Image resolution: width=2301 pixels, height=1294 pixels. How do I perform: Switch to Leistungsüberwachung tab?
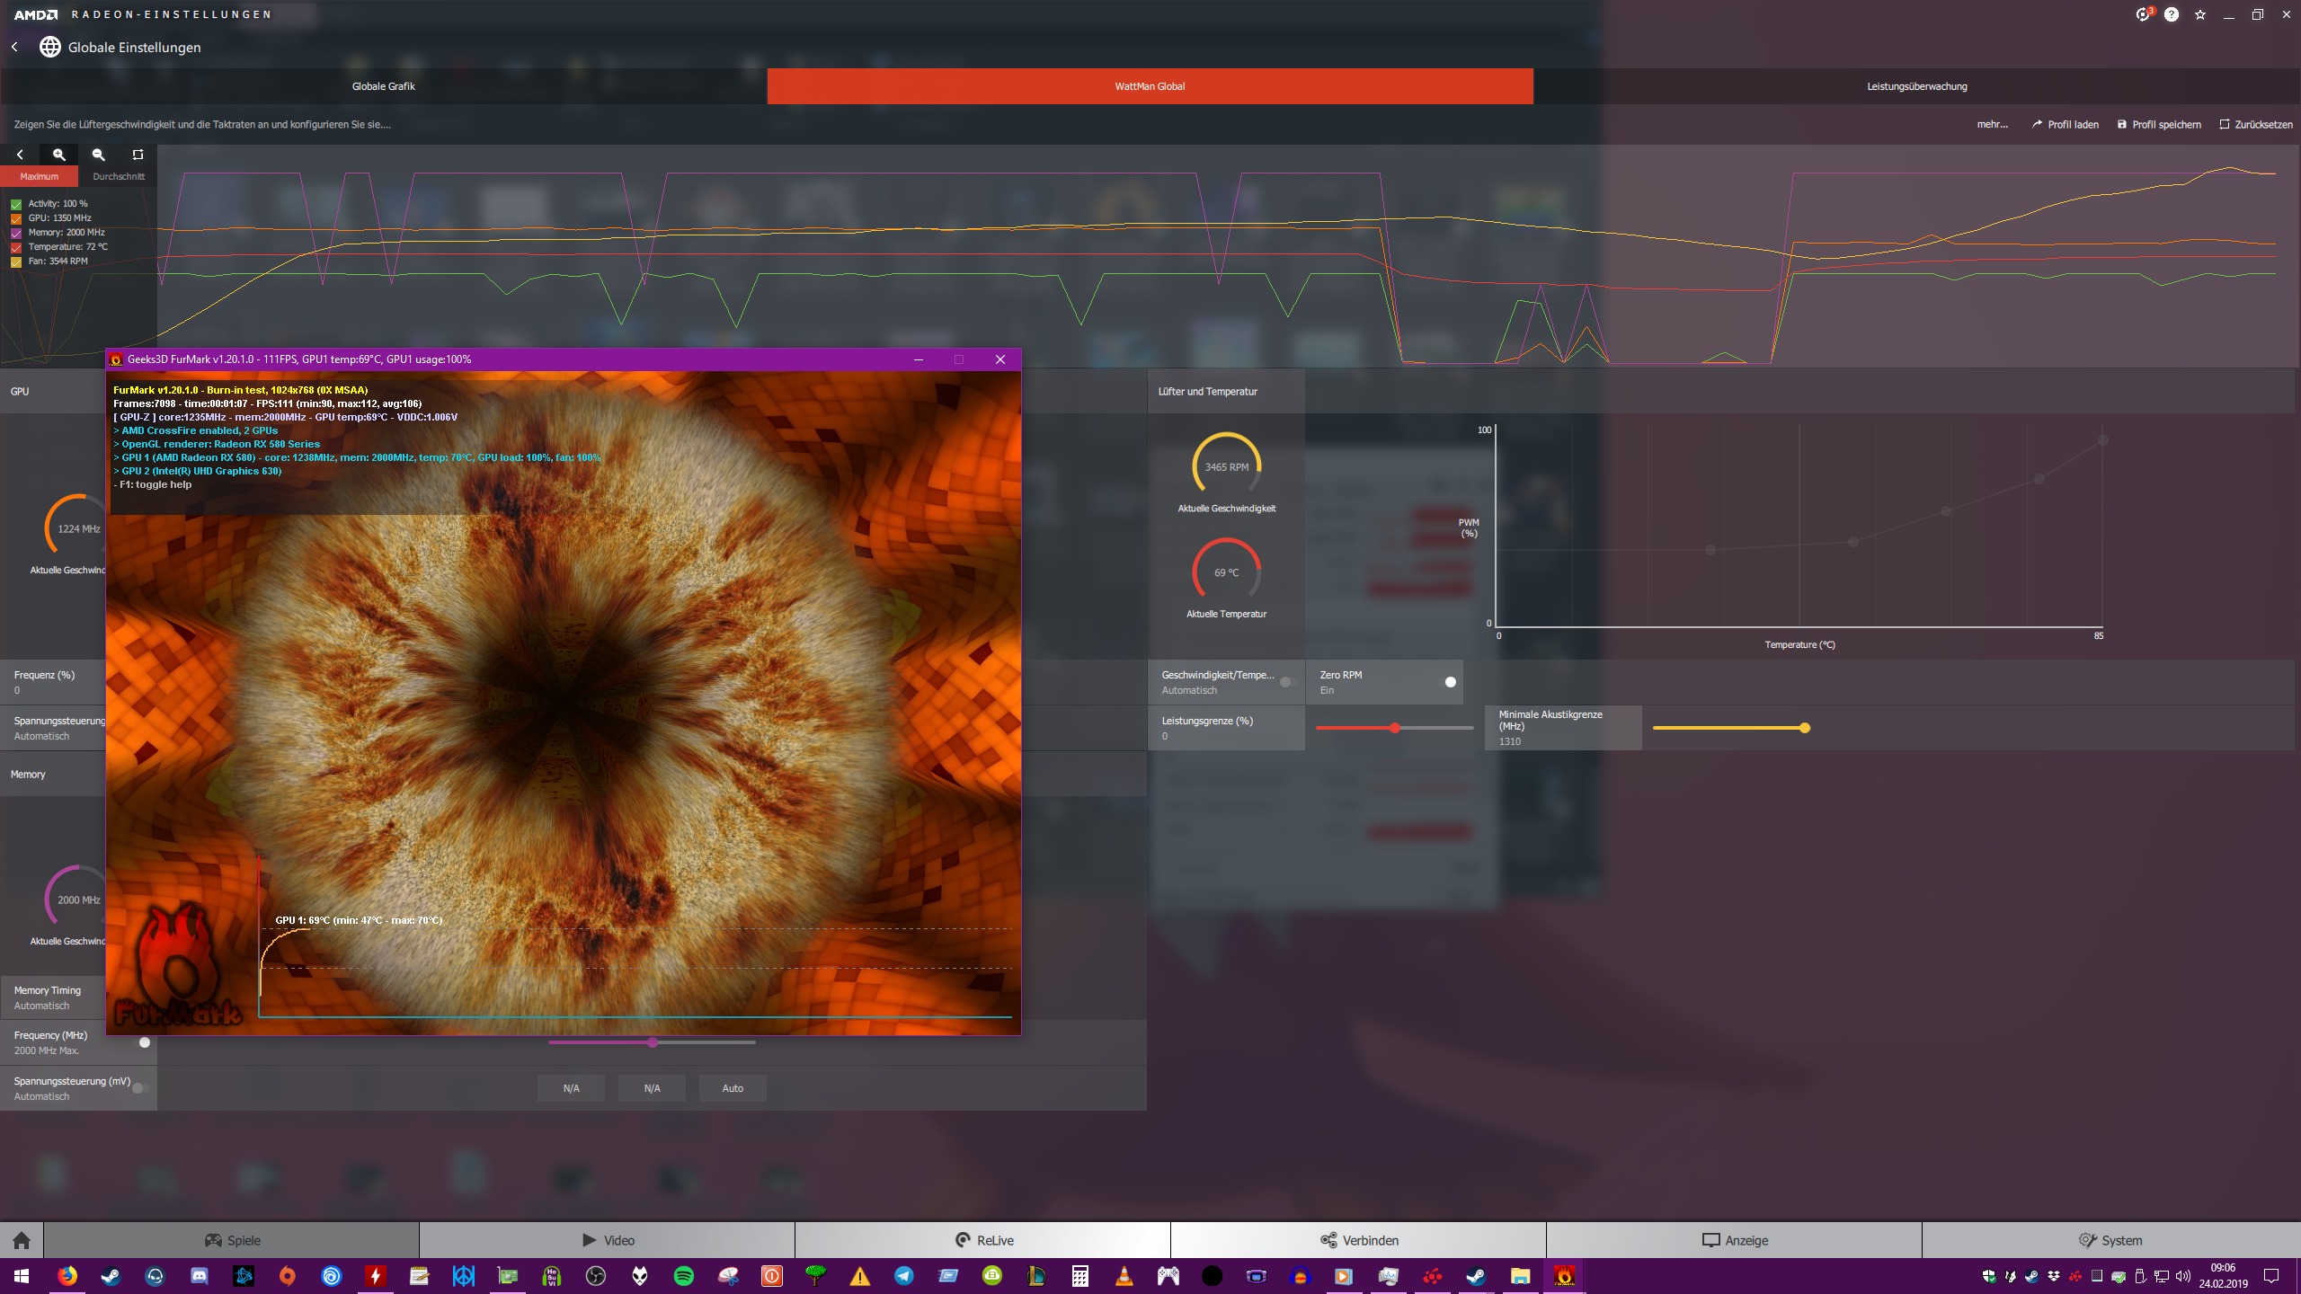click(1916, 86)
